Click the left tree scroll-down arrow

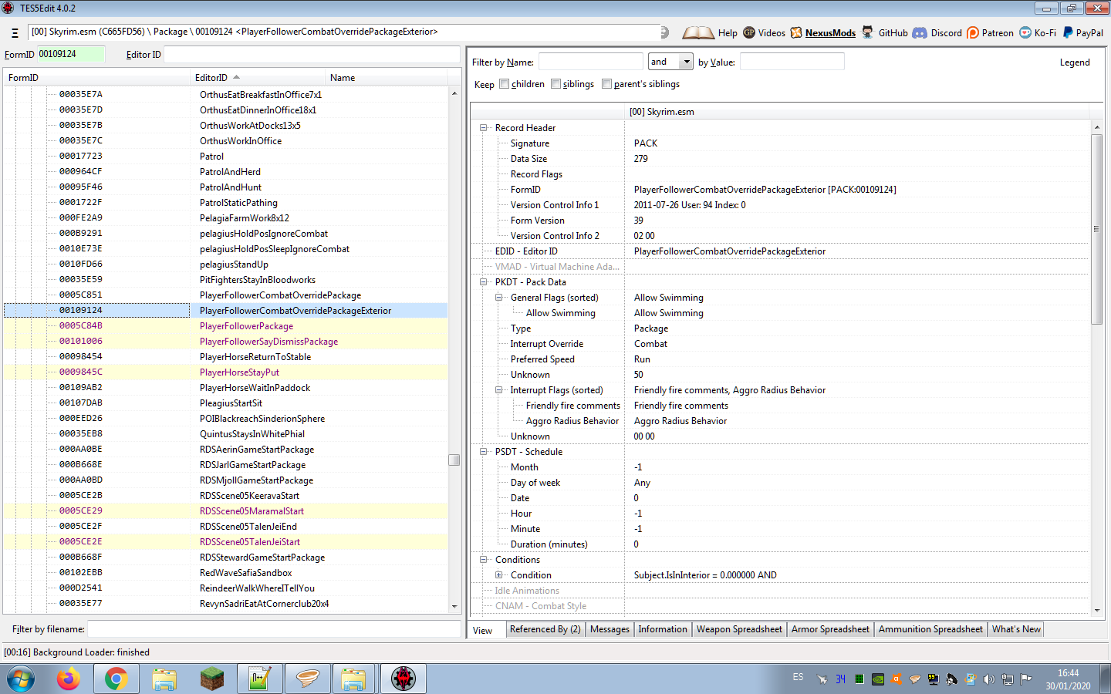pos(454,607)
